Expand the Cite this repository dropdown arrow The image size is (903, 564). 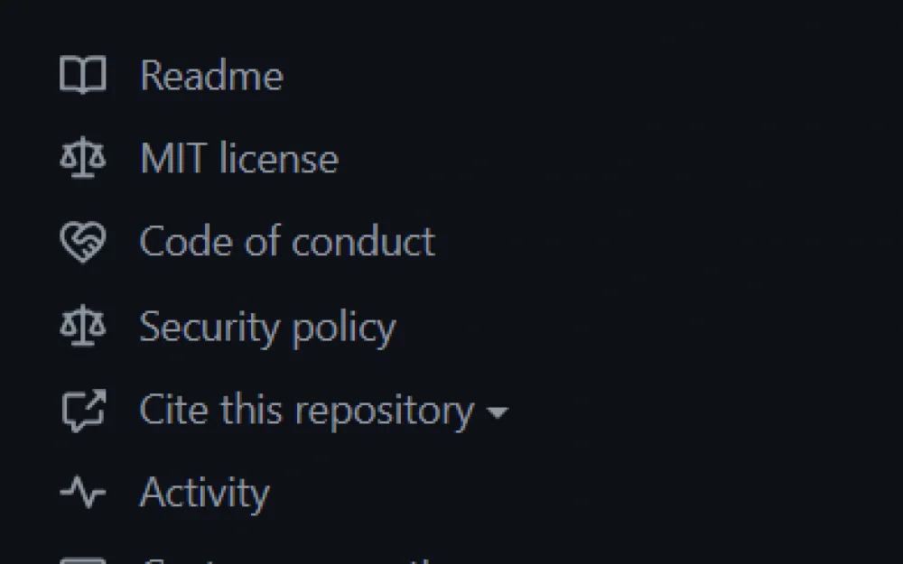(x=497, y=413)
